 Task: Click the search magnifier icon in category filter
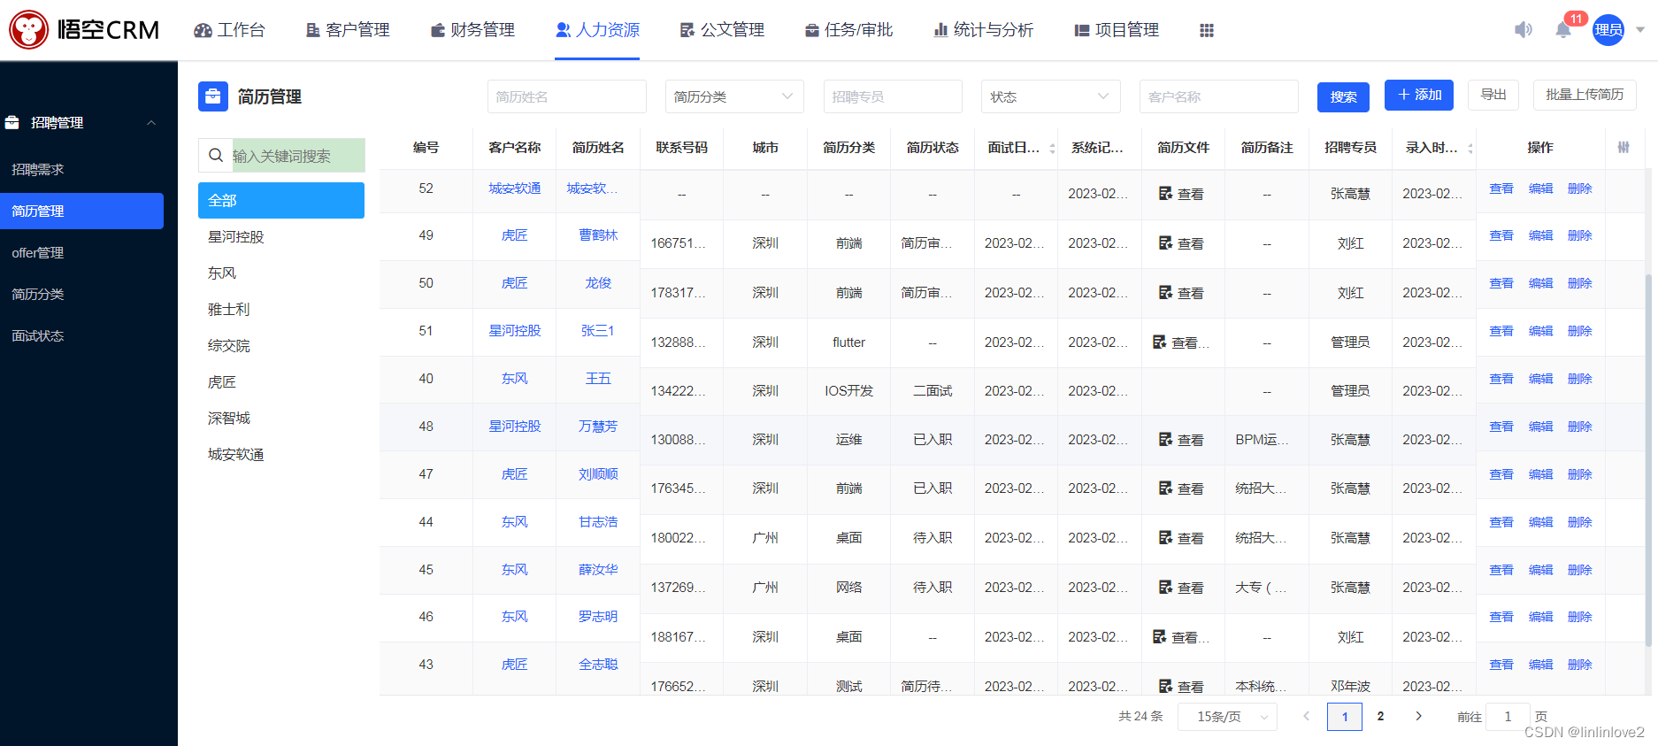pyautogui.click(x=215, y=156)
